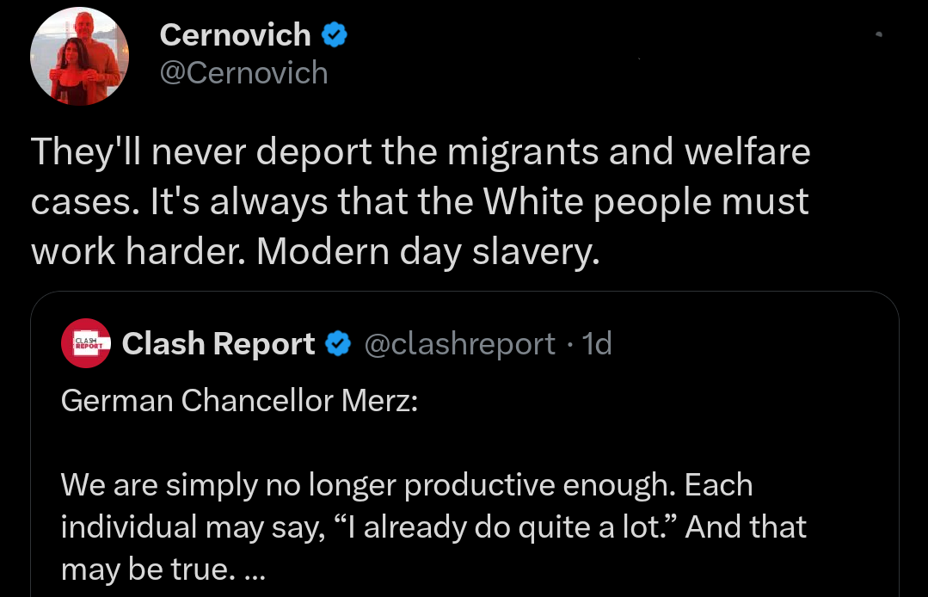
Task: Click Clash Report's verified badge icon
Action: (x=339, y=343)
